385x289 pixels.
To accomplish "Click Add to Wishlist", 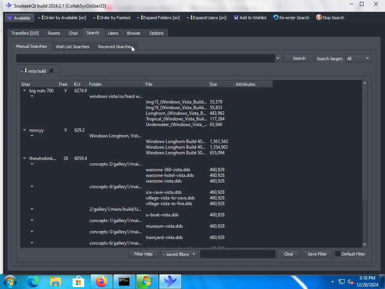I will tap(250, 18).
